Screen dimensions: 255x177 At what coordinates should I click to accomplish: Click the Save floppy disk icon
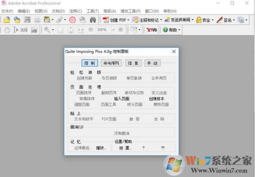click(x=27, y=20)
